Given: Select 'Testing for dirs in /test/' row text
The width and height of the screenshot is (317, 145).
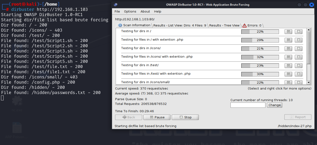Looking at the screenshot, I should pos(140,65).
